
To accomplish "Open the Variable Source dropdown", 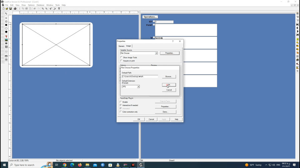I will 156,53.
